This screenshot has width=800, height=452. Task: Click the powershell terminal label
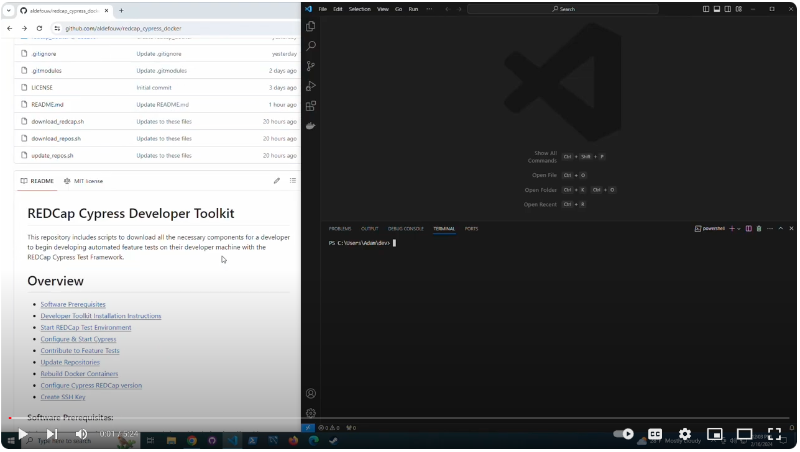[x=710, y=228]
